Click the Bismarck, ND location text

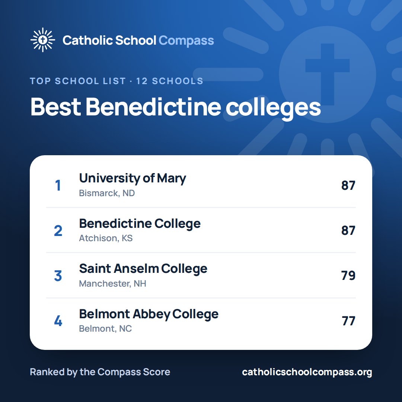(107, 193)
